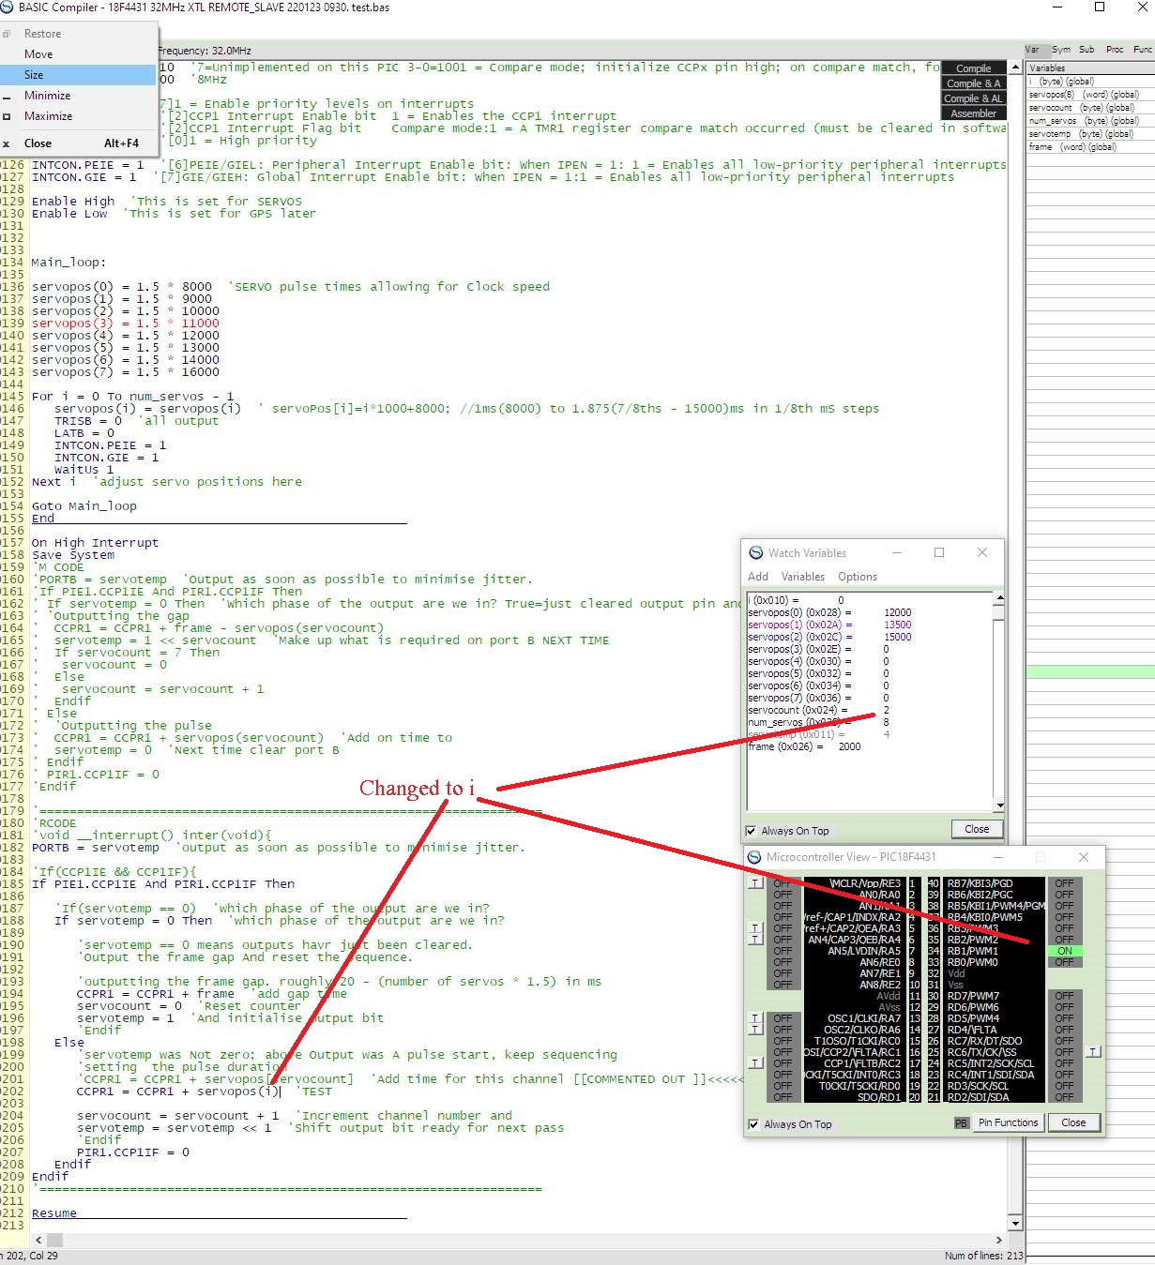Viewport: 1155px width, 1265px height.
Task: Toggle the T button for CAP2/QEA/RA3 pin
Action: [755, 927]
